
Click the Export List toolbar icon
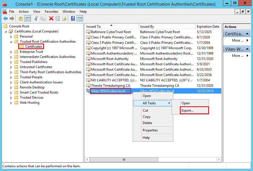[x=64, y=19]
